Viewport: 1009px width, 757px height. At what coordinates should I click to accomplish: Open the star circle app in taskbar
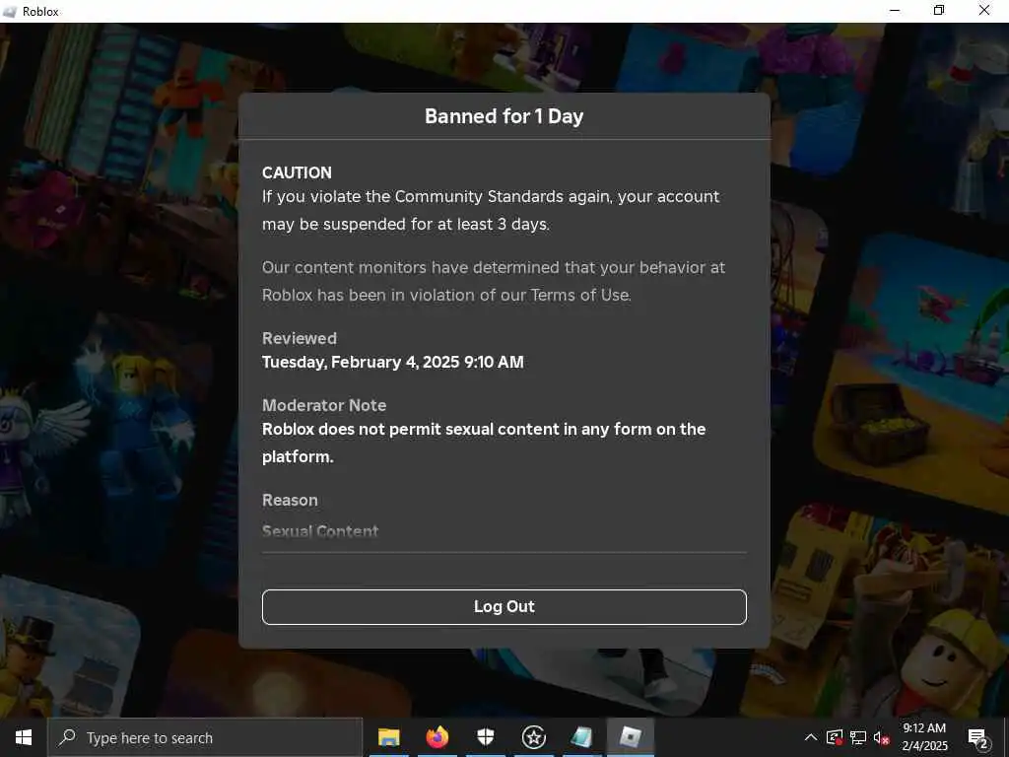click(533, 737)
